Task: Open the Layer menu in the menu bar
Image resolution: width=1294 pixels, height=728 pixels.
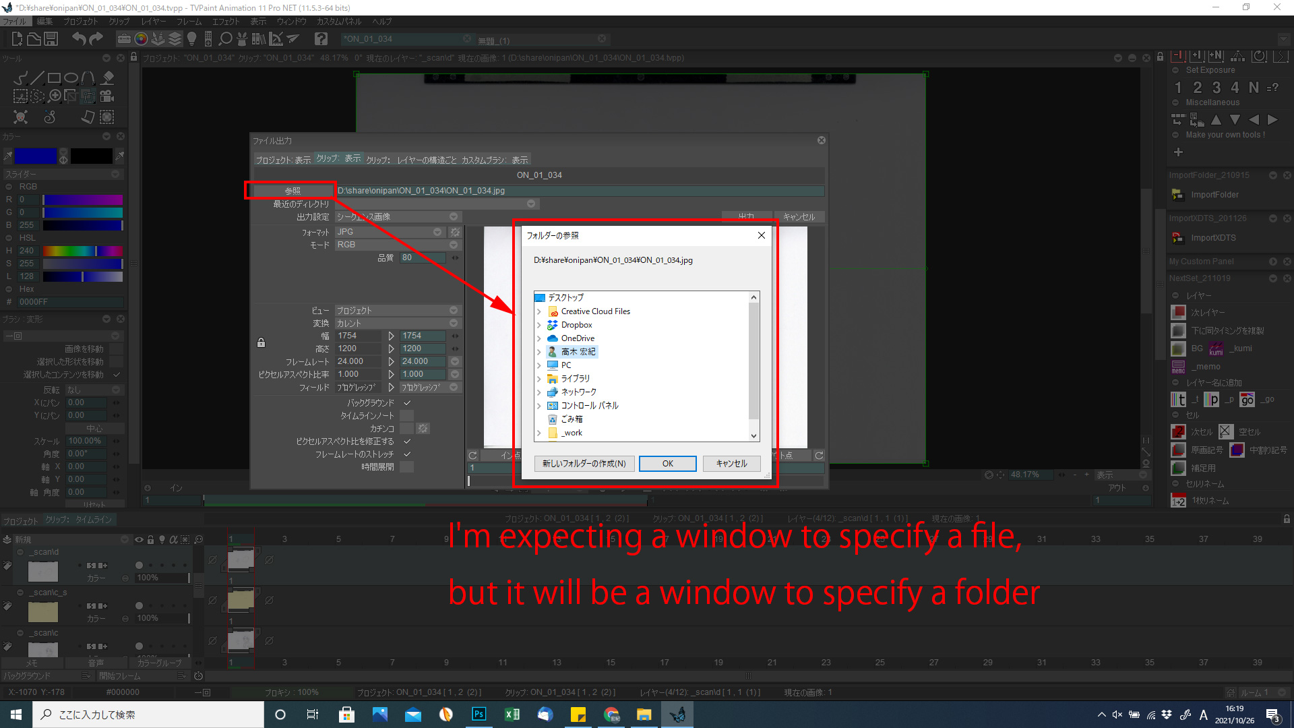Action: pos(154,22)
